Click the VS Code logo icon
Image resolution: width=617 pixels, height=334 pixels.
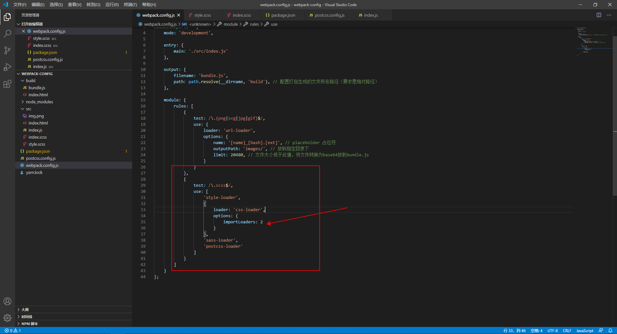point(5,4)
